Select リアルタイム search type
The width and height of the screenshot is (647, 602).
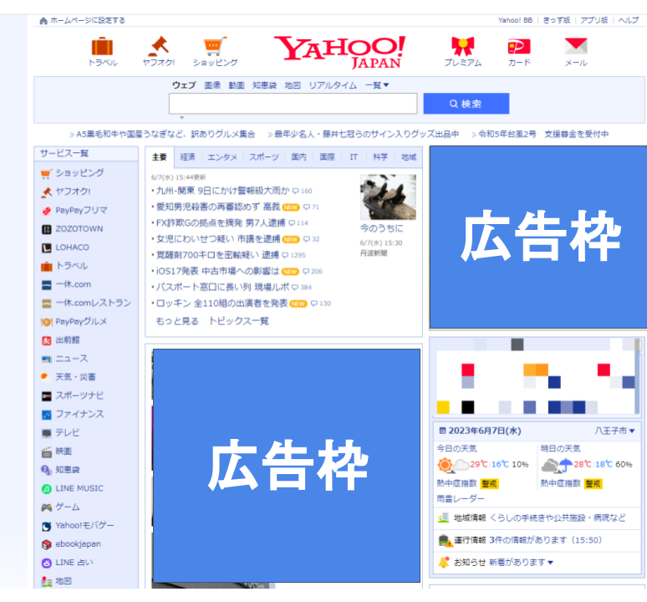pos(333,85)
